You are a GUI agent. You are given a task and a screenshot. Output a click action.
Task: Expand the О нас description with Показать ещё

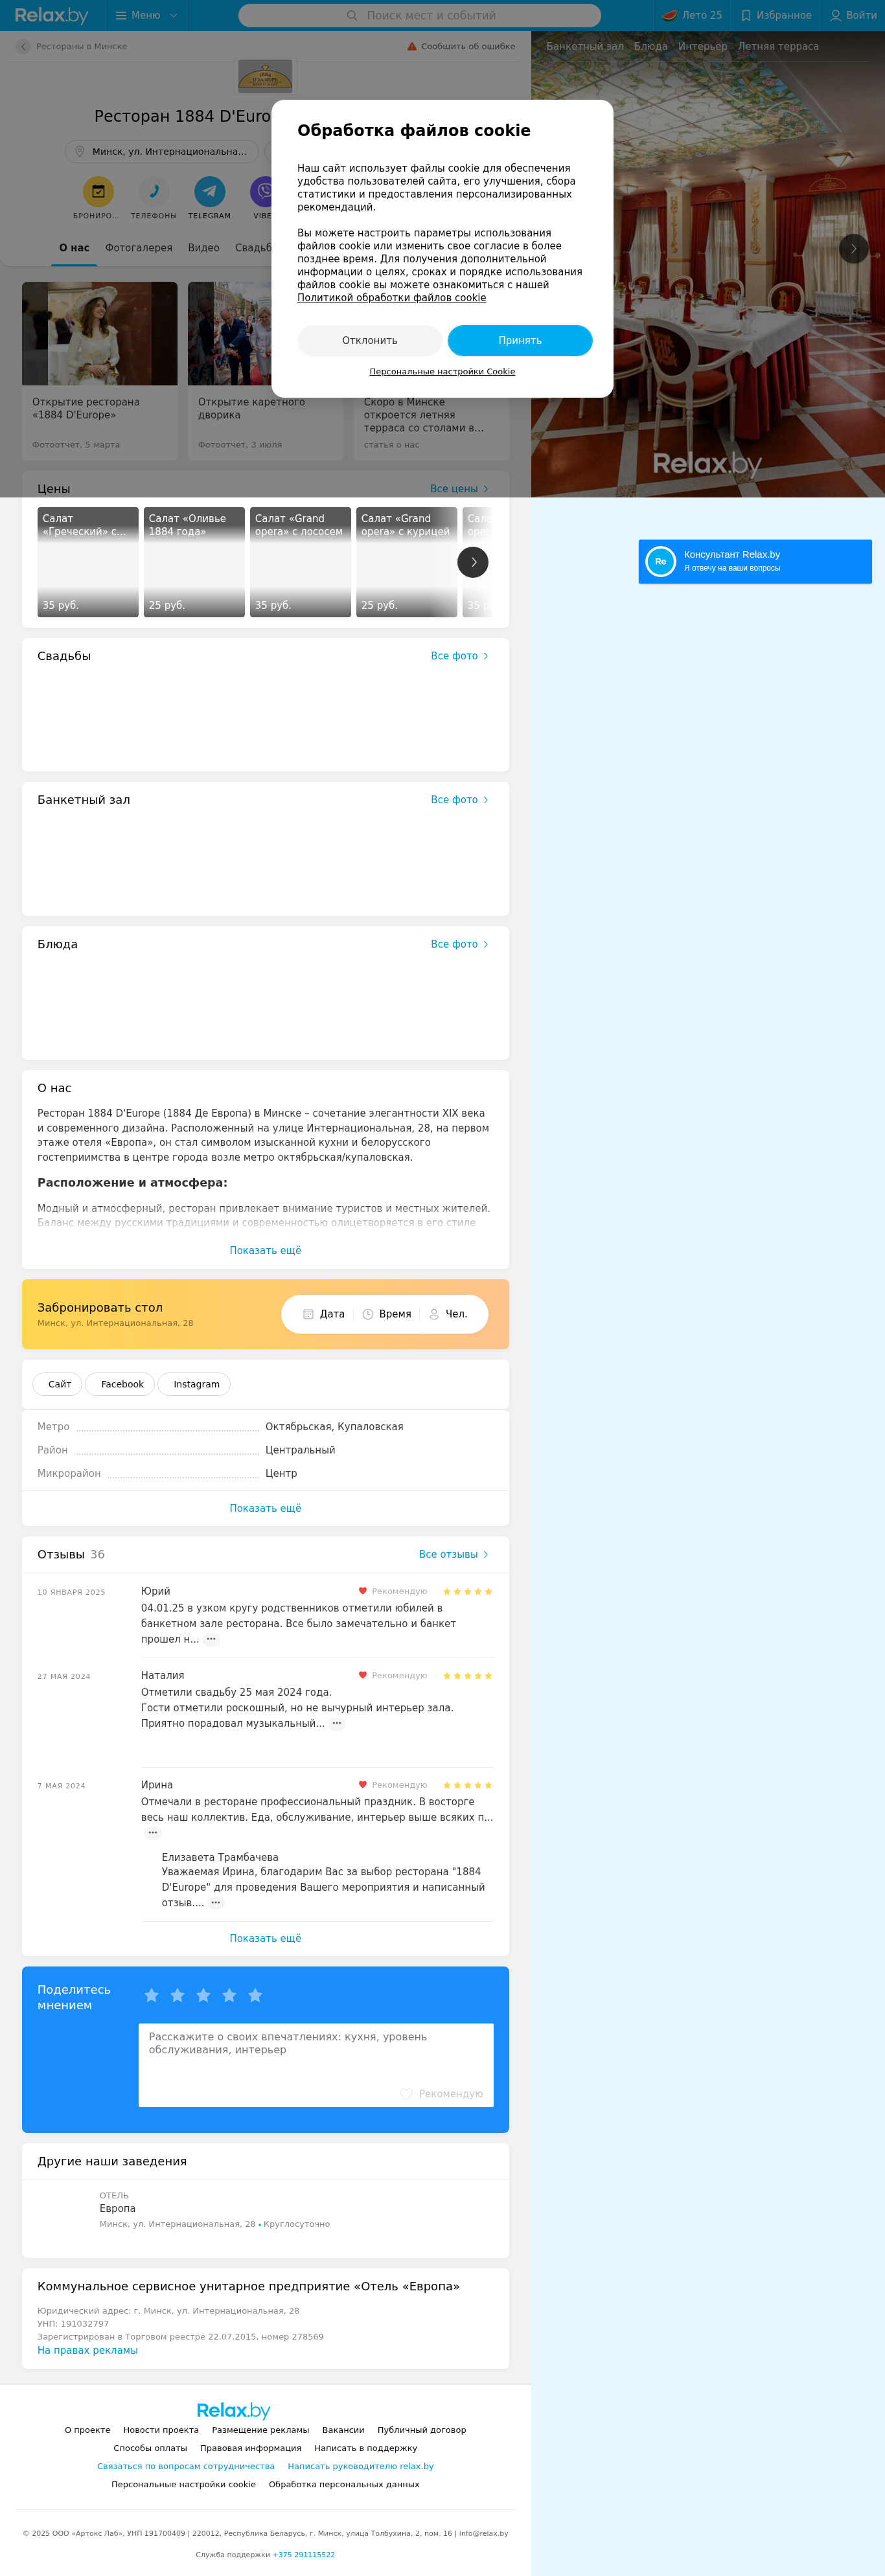[266, 1250]
